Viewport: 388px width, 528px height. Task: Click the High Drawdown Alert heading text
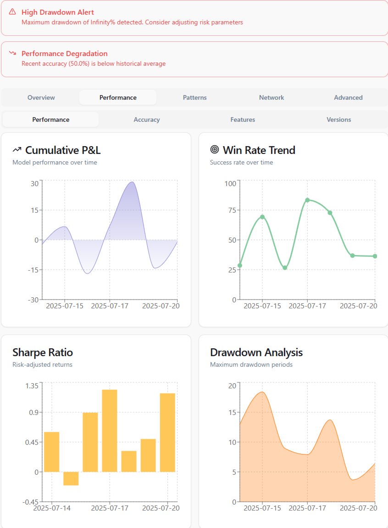pos(58,12)
